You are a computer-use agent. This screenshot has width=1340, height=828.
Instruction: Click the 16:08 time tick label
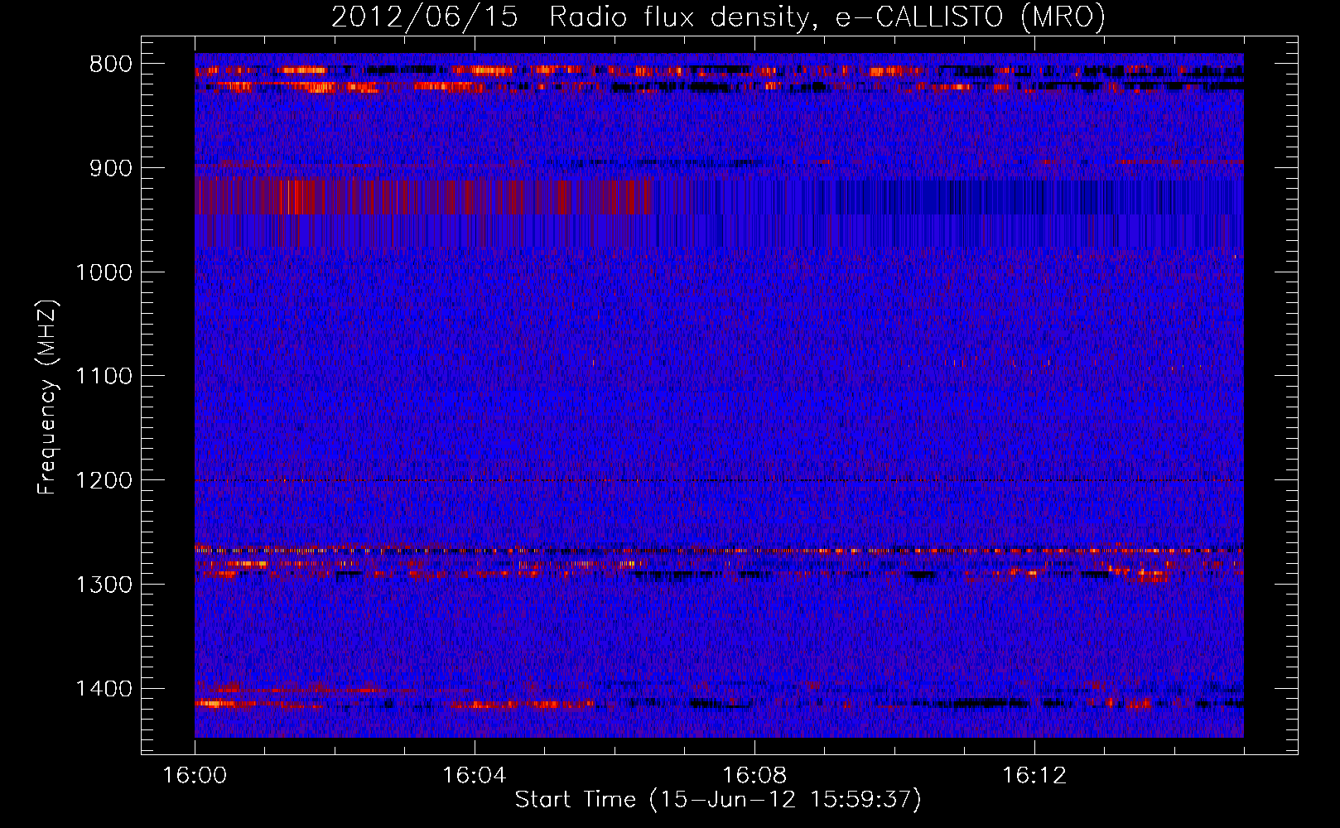click(754, 775)
